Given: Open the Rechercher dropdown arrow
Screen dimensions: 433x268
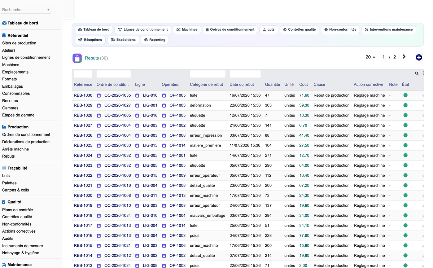Looking at the screenshot, I should [x=48, y=10].
